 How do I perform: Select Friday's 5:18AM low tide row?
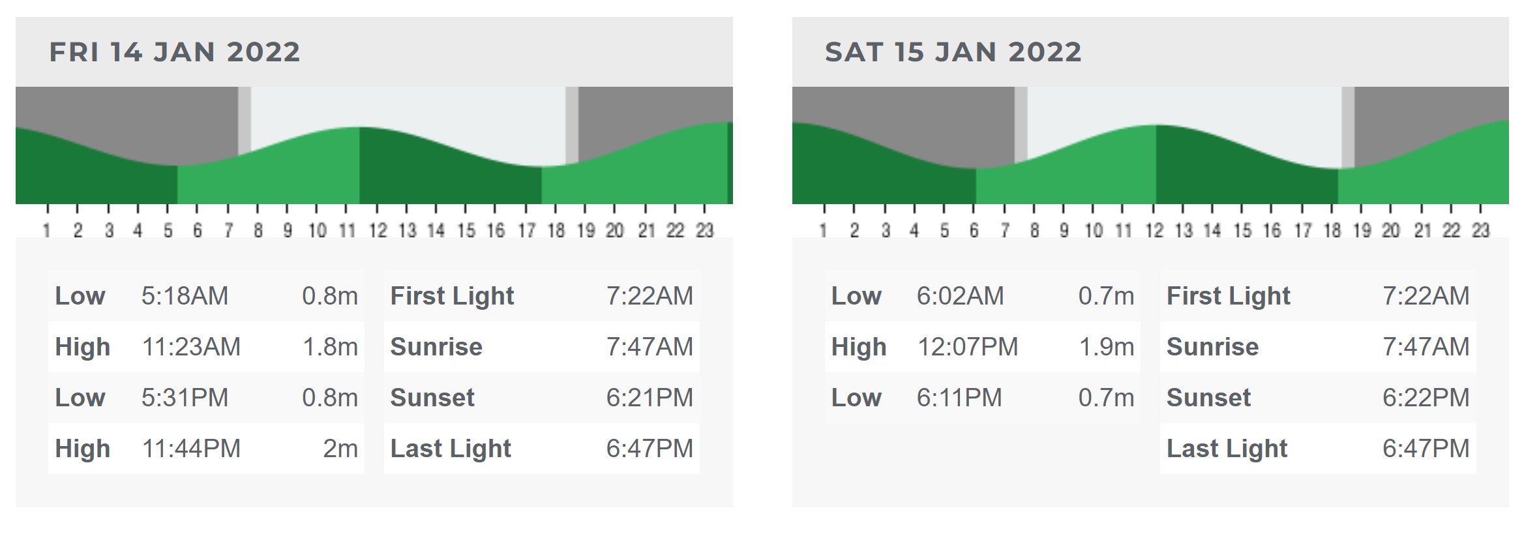click(x=206, y=296)
